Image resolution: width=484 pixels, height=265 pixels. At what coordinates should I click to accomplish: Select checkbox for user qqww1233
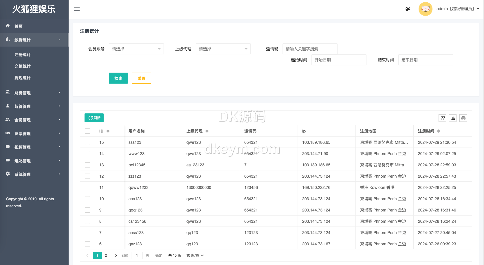87,187
